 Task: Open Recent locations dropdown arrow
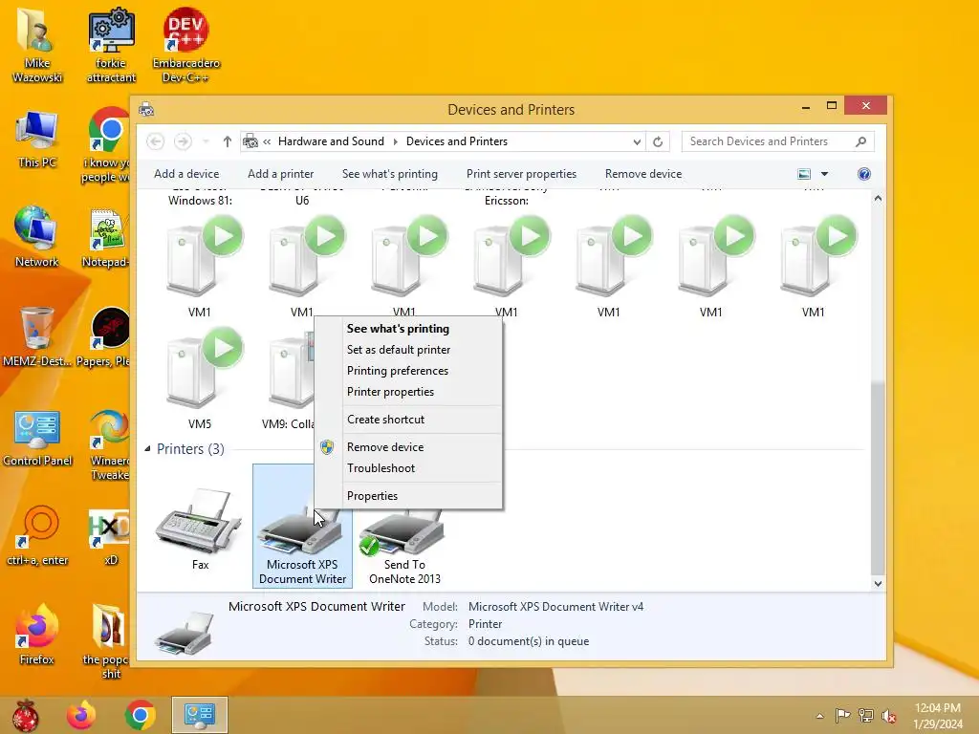(206, 141)
